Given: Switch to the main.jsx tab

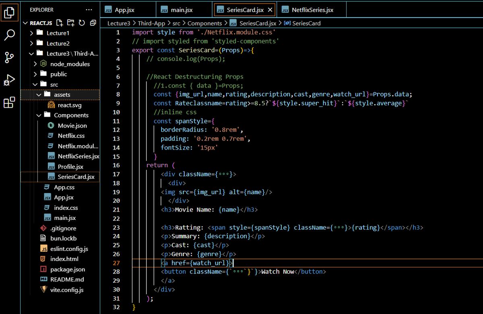Looking at the screenshot, I should (x=184, y=10).
